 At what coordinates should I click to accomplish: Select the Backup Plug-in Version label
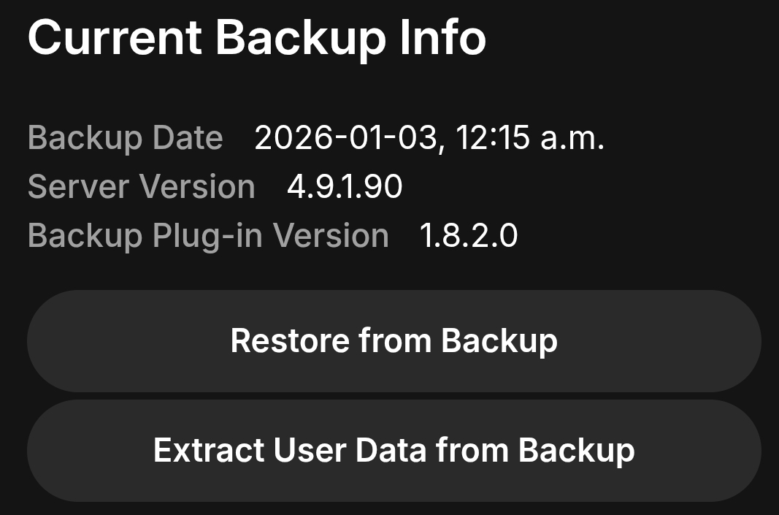tap(208, 236)
